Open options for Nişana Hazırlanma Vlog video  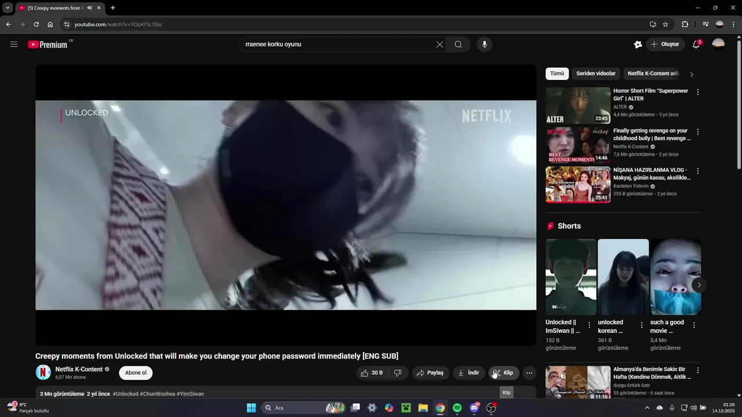click(x=698, y=171)
